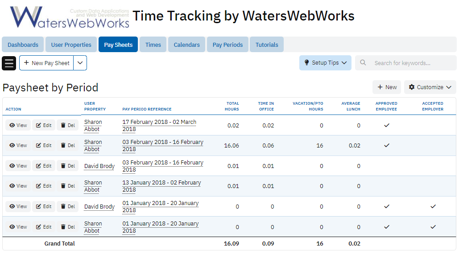Sort by the Total Hours column header
459x254 pixels.
coord(232,106)
